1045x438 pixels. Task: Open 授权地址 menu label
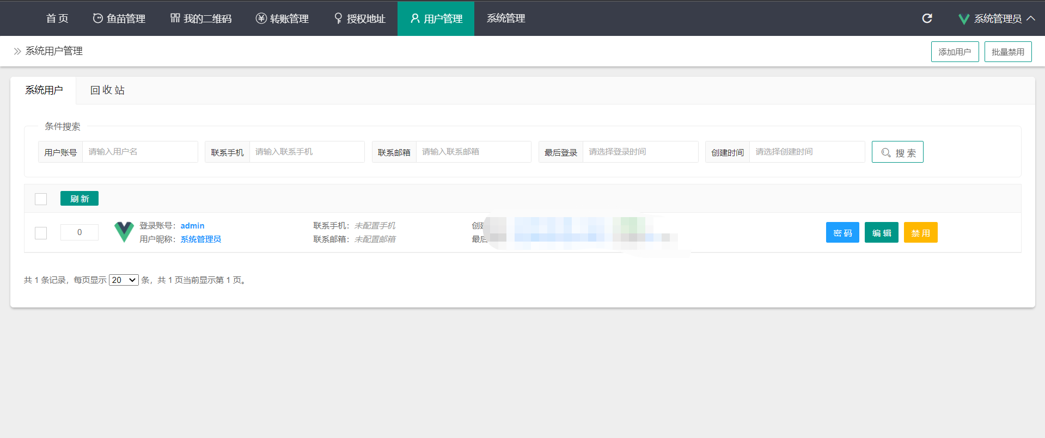tap(366, 18)
